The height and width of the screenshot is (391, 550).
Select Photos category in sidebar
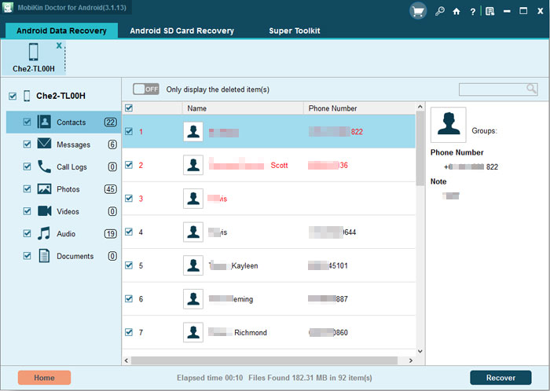point(64,189)
